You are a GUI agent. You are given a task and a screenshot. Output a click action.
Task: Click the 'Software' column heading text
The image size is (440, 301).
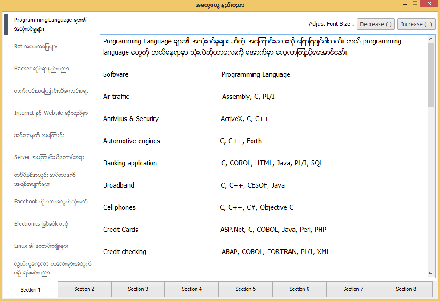116,74
